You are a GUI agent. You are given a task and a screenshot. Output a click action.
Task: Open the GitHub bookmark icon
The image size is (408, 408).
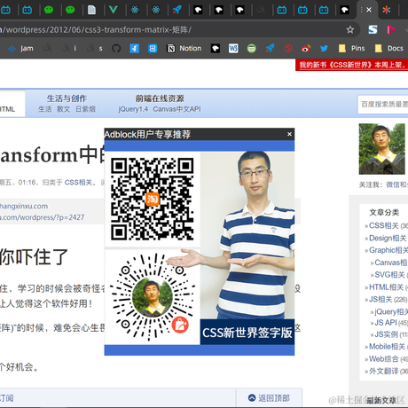click(116, 48)
